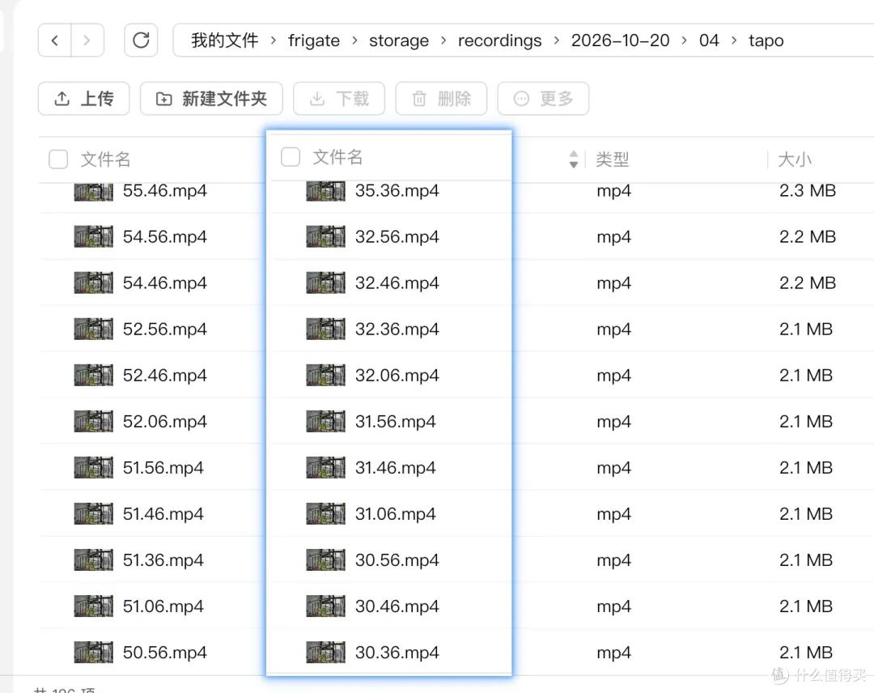Select tapo in the breadcrumb path

point(766,40)
